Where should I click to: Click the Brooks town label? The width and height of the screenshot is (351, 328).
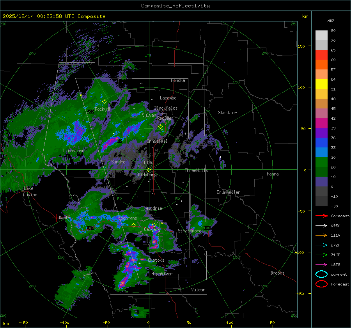pos(277,273)
